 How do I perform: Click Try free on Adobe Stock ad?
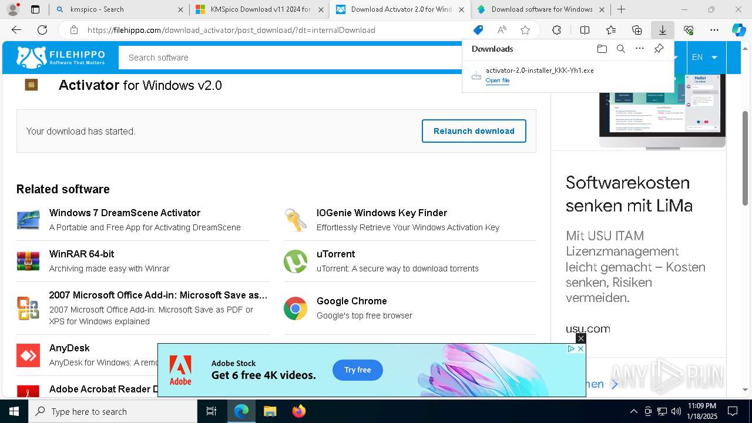point(358,370)
